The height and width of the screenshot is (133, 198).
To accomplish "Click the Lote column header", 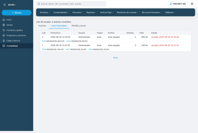I will [44, 33].
